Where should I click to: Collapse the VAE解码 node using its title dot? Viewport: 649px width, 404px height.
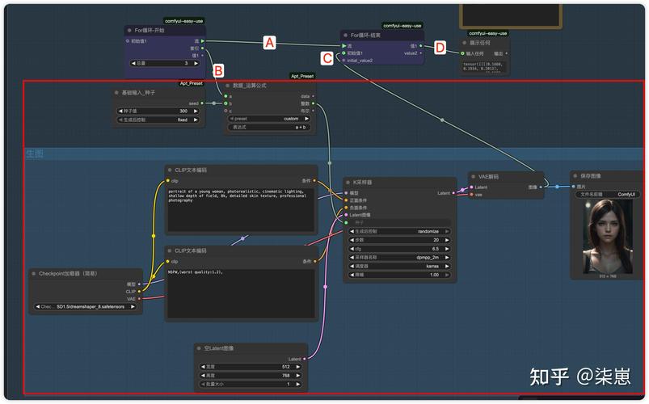[474, 177]
